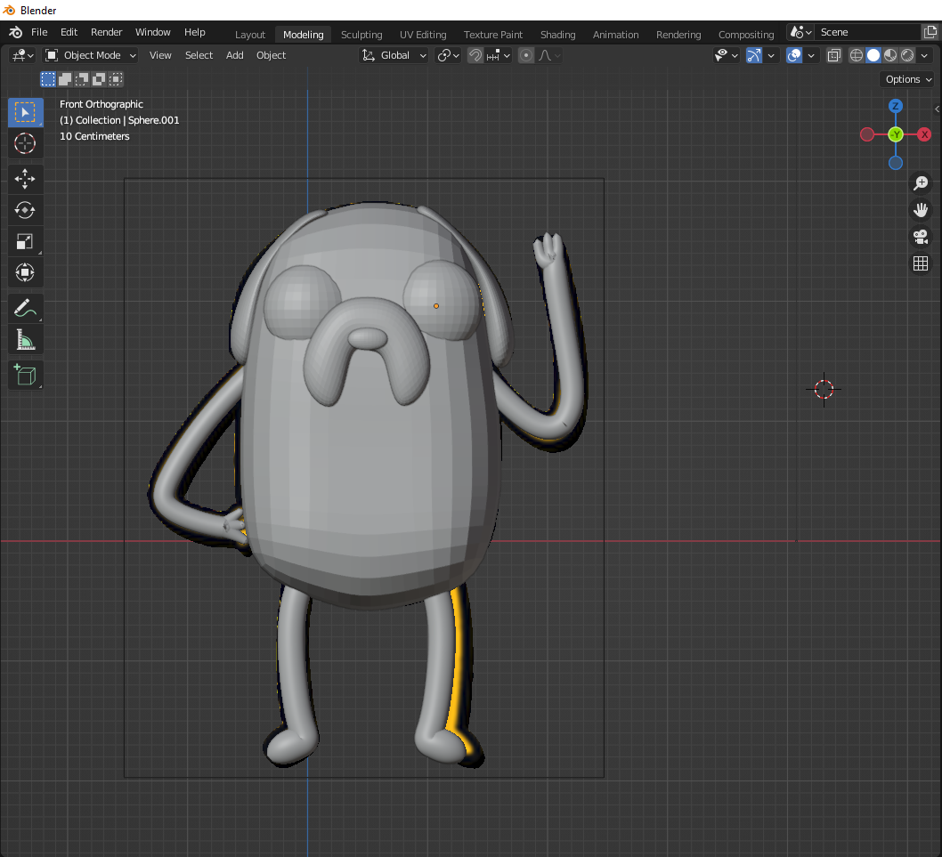Expand the overlays options arrow
This screenshot has height=857, width=942.
(x=811, y=55)
